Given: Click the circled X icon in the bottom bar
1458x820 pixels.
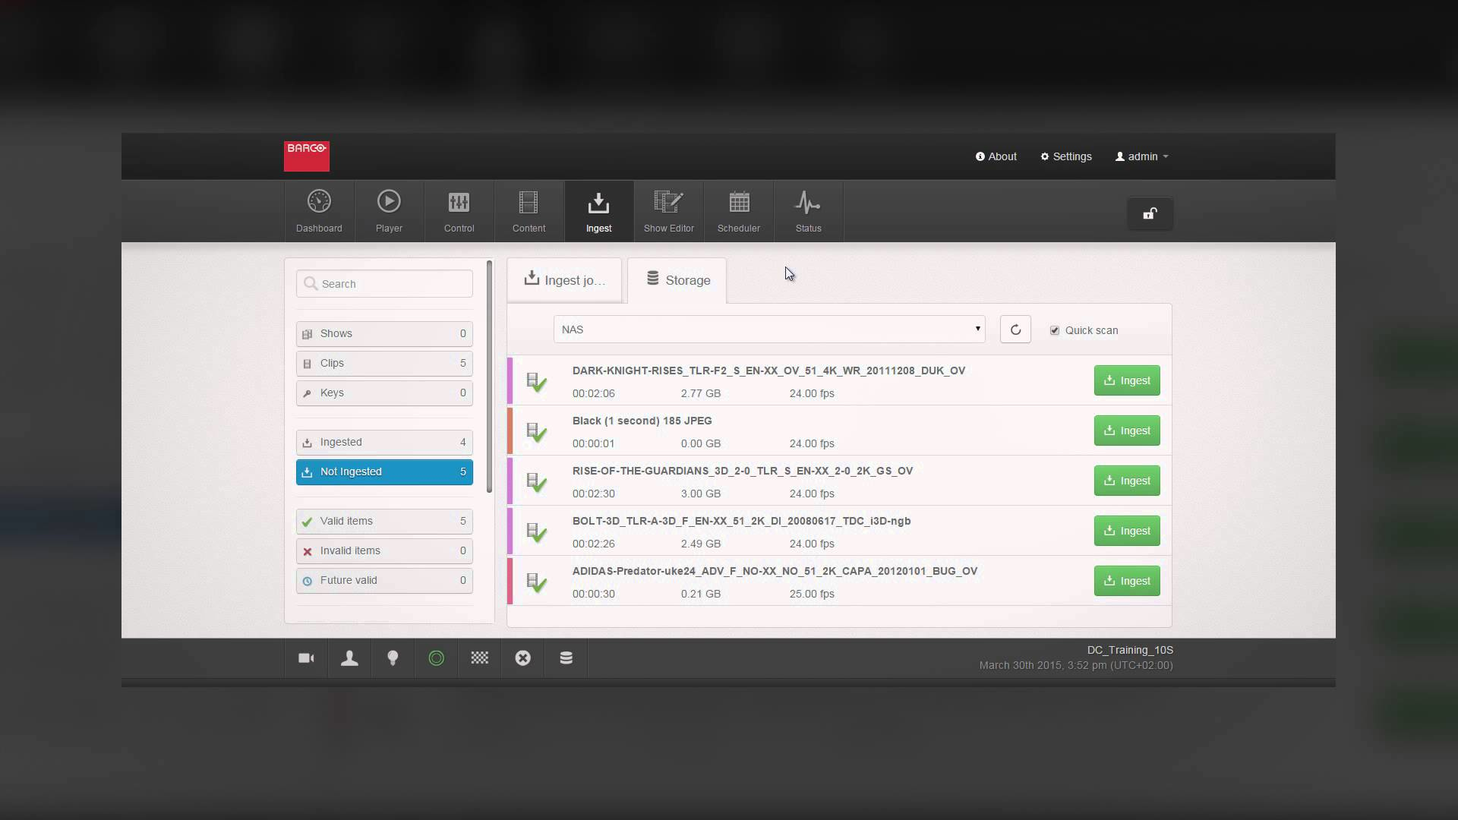Looking at the screenshot, I should pos(522,658).
